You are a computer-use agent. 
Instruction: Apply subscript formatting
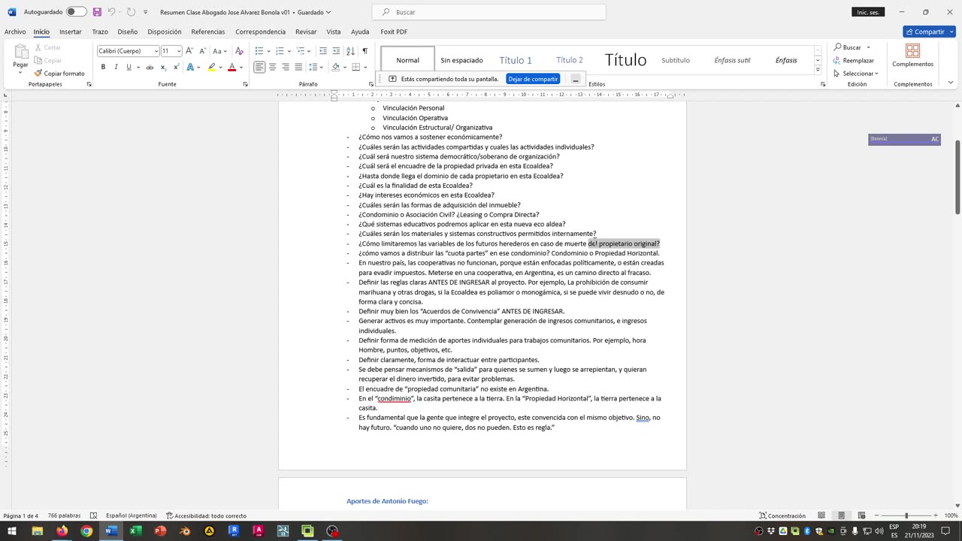[x=163, y=67]
